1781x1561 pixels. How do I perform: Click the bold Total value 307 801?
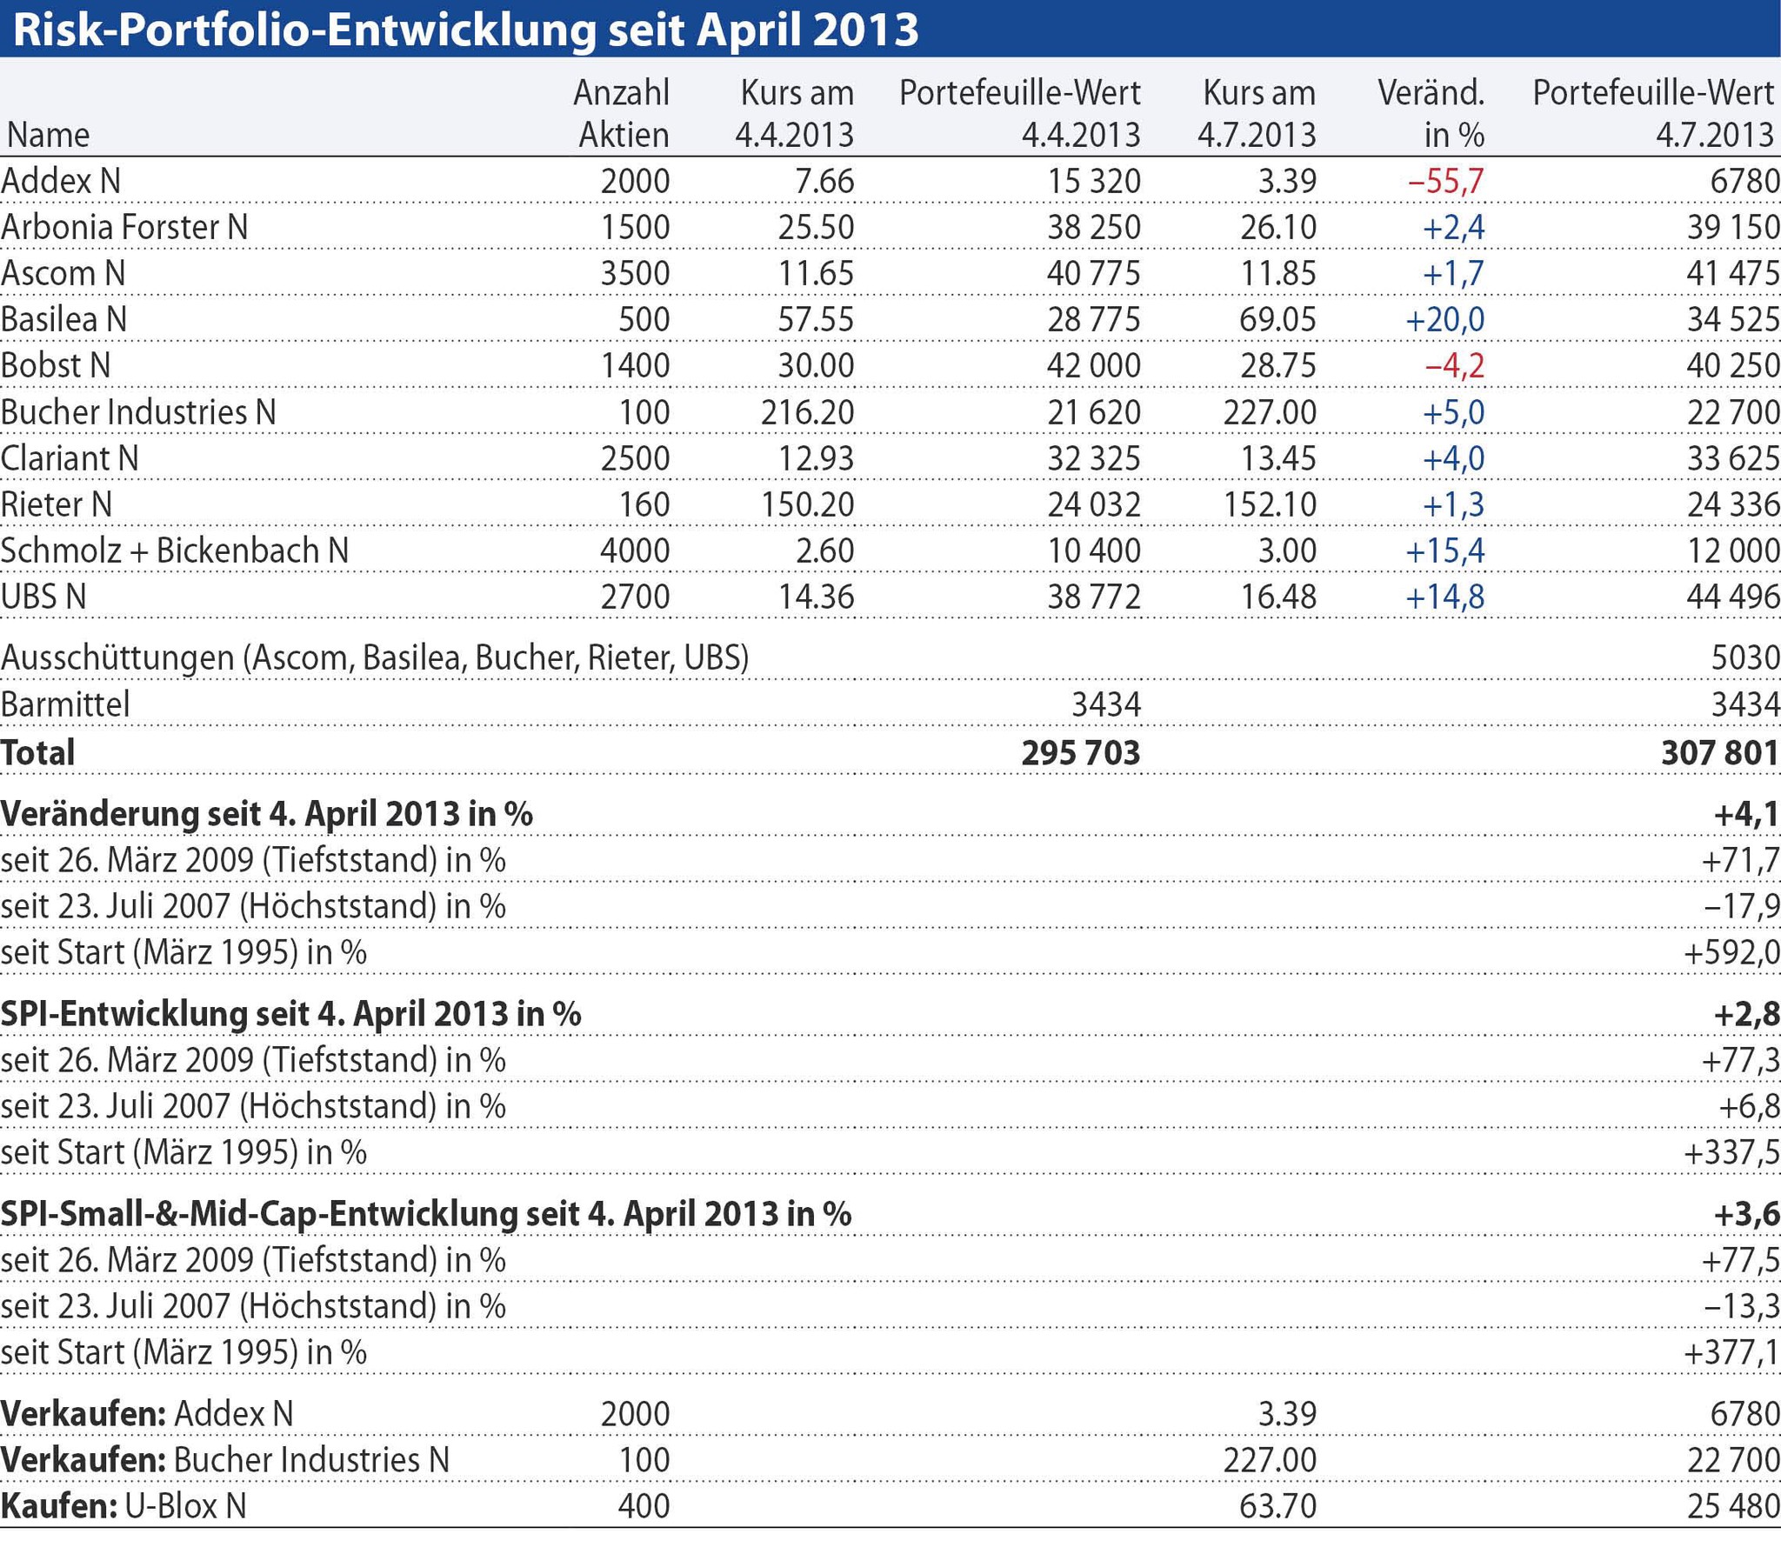pyautogui.click(x=1719, y=752)
